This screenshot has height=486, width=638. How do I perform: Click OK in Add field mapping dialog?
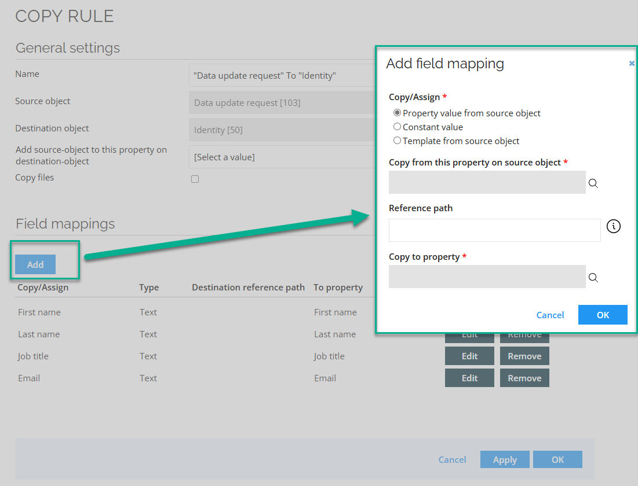point(603,315)
